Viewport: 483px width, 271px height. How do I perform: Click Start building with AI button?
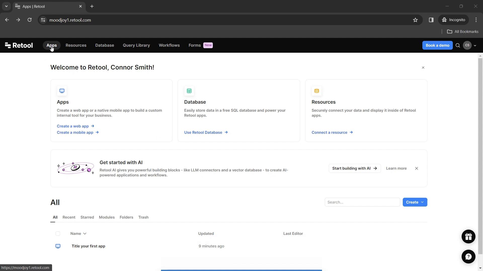(355, 168)
